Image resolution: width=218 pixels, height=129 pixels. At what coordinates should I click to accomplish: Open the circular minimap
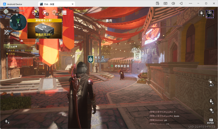18,22
